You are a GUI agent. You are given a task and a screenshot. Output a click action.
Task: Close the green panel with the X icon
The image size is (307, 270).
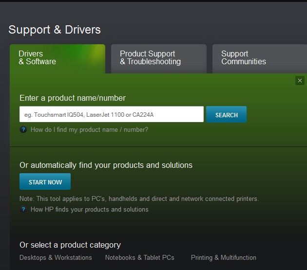pyautogui.click(x=300, y=81)
